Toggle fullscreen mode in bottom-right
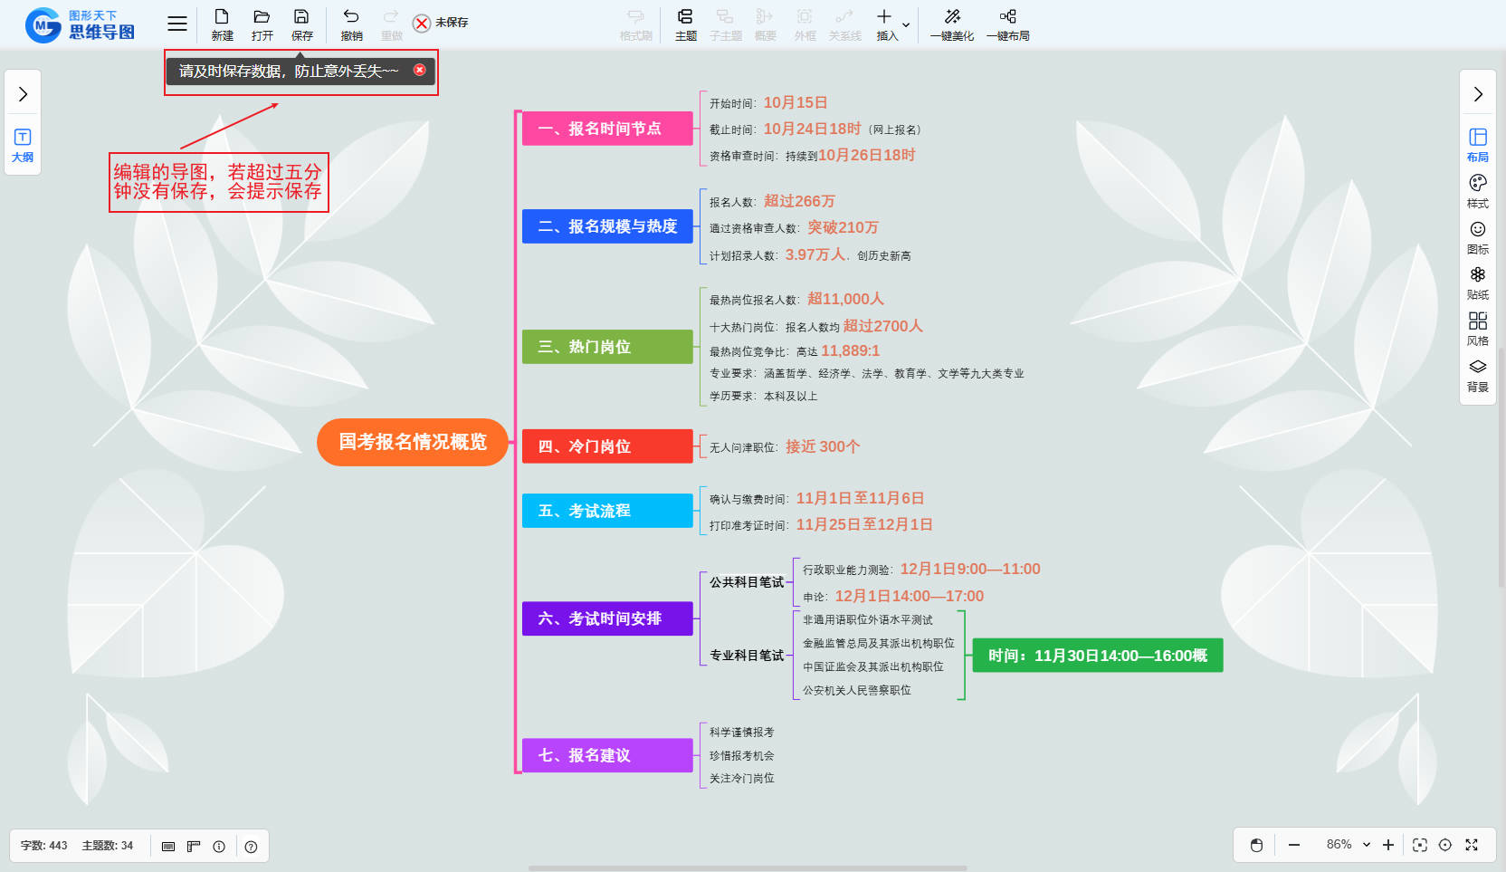 1472,845
